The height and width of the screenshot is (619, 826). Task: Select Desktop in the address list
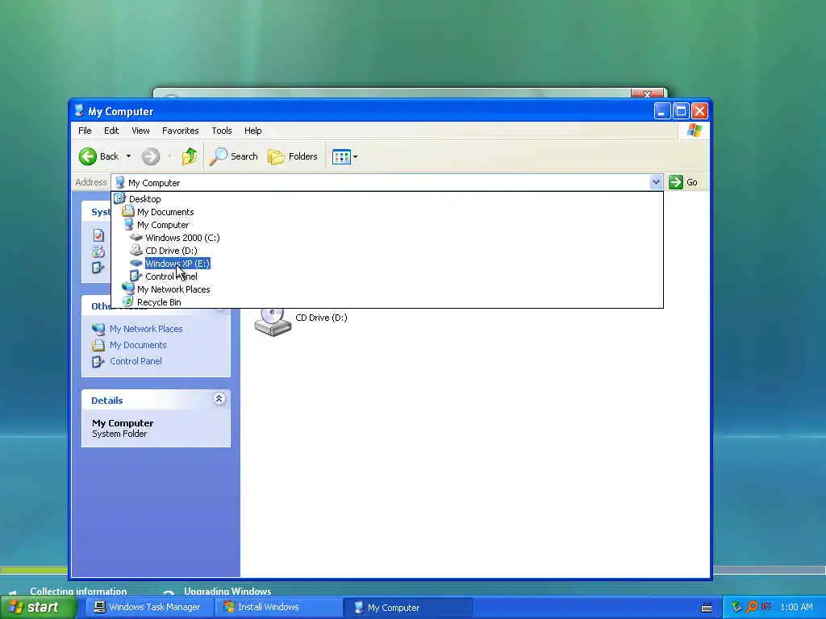click(145, 199)
